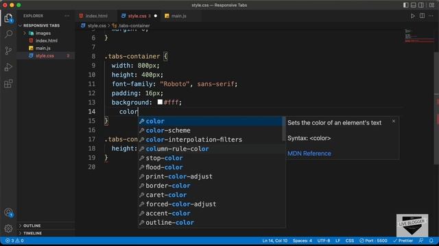The height and width of the screenshot is (246, 439).
Task: Choose the outline-color suggestion
Action: [211, 222]
